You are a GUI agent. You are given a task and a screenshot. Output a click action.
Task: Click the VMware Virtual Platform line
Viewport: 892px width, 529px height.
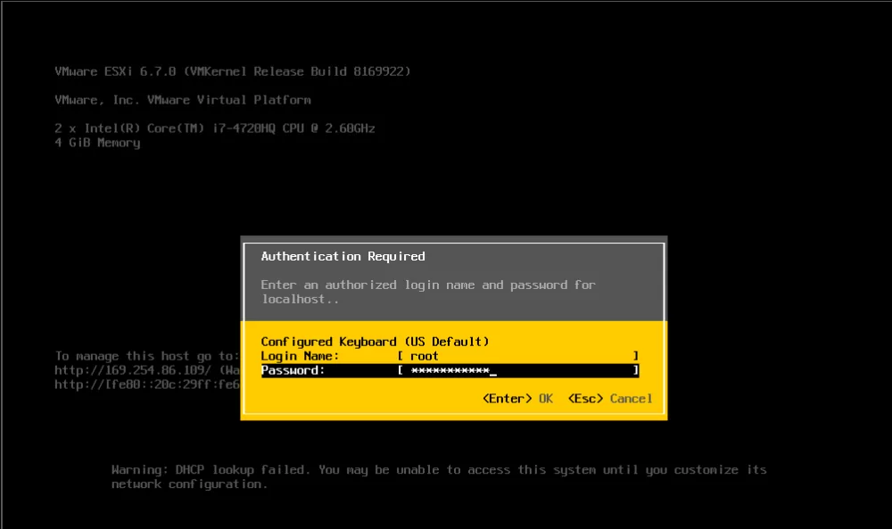coord(183,100)
